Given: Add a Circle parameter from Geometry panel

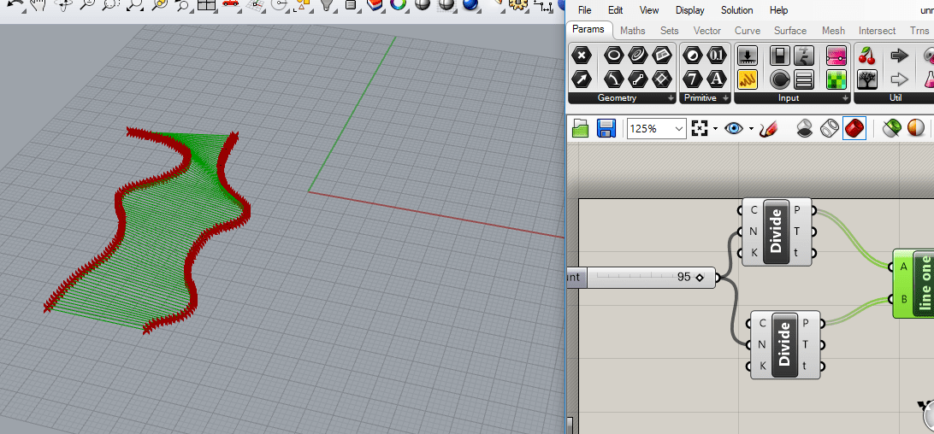Looking at the screenshot, I should (x=613, y=56).
